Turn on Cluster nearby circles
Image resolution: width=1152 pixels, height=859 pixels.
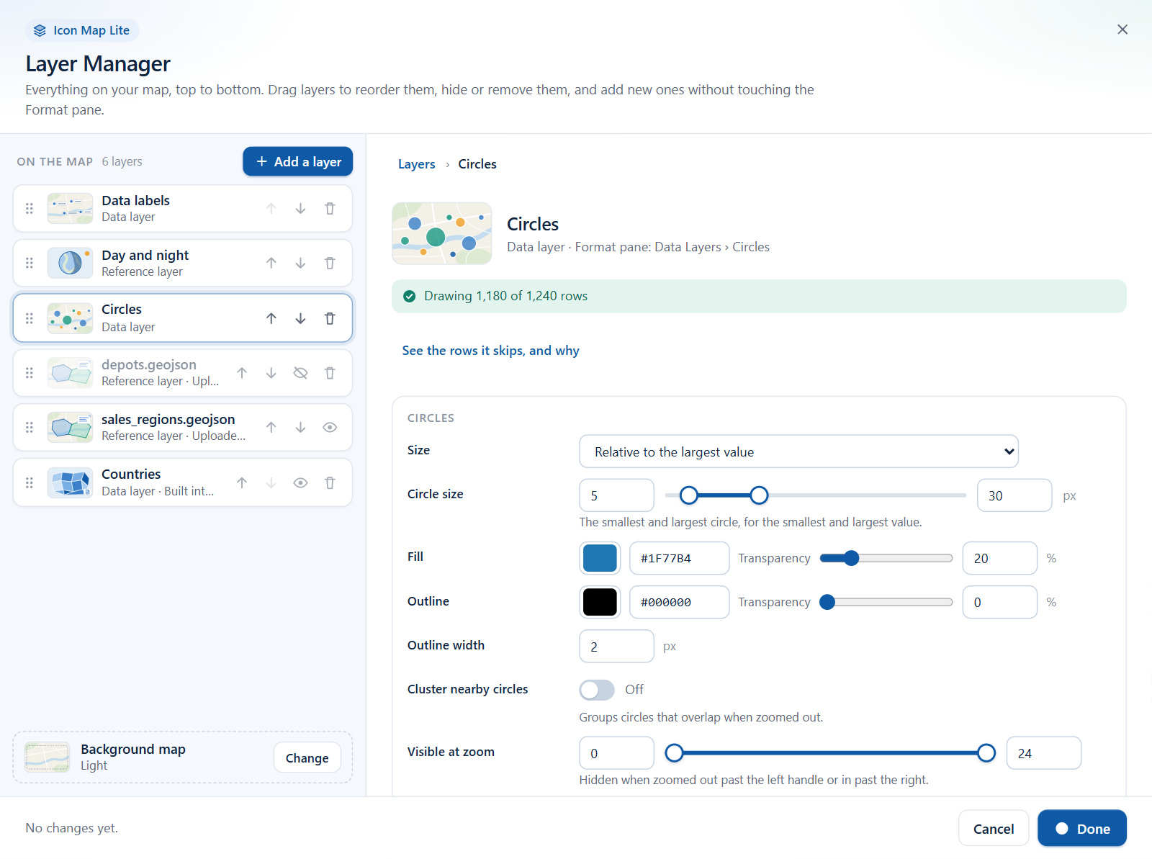(597, 690)
